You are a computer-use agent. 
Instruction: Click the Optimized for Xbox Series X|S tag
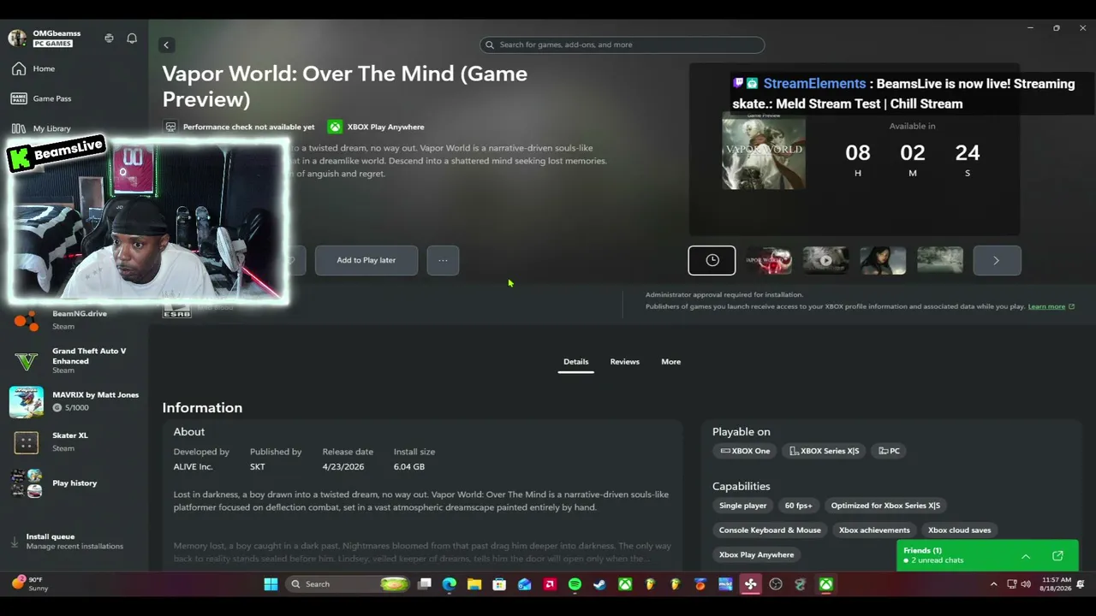click(885, 506)
